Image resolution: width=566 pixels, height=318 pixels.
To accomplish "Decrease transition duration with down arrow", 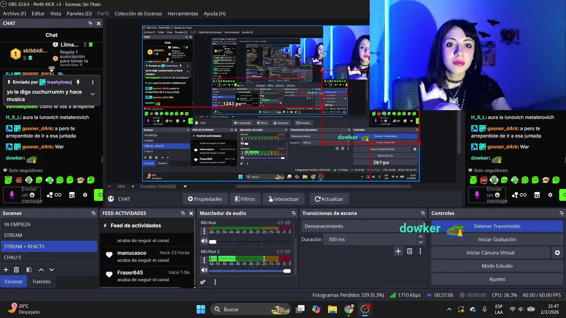I will [x=421, y=242].
